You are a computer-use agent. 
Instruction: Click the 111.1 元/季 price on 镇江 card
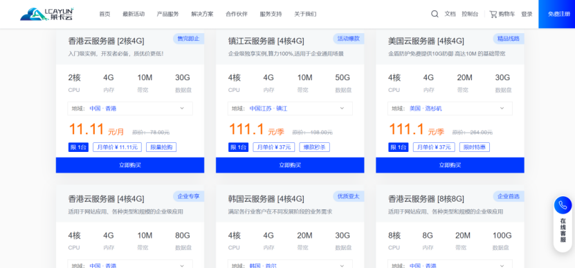pos(257,130)
